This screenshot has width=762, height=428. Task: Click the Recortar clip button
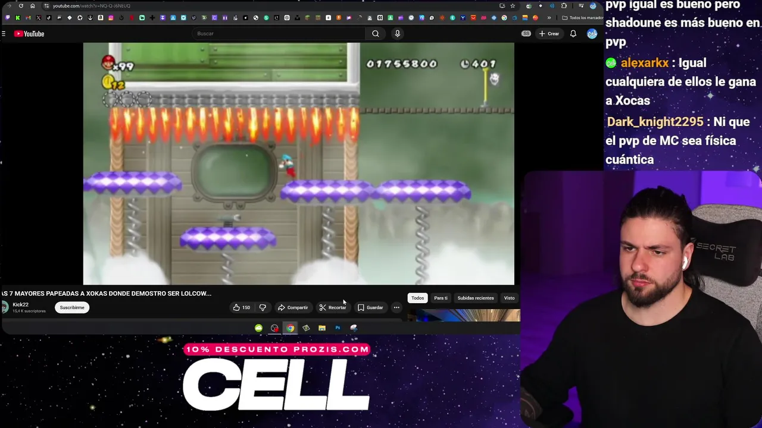tap(332, 307)
